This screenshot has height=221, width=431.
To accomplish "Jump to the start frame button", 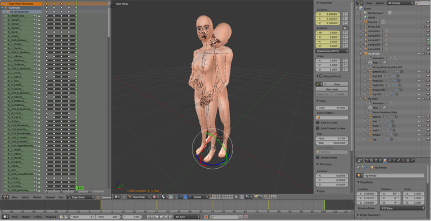I will tap(148, 216).
